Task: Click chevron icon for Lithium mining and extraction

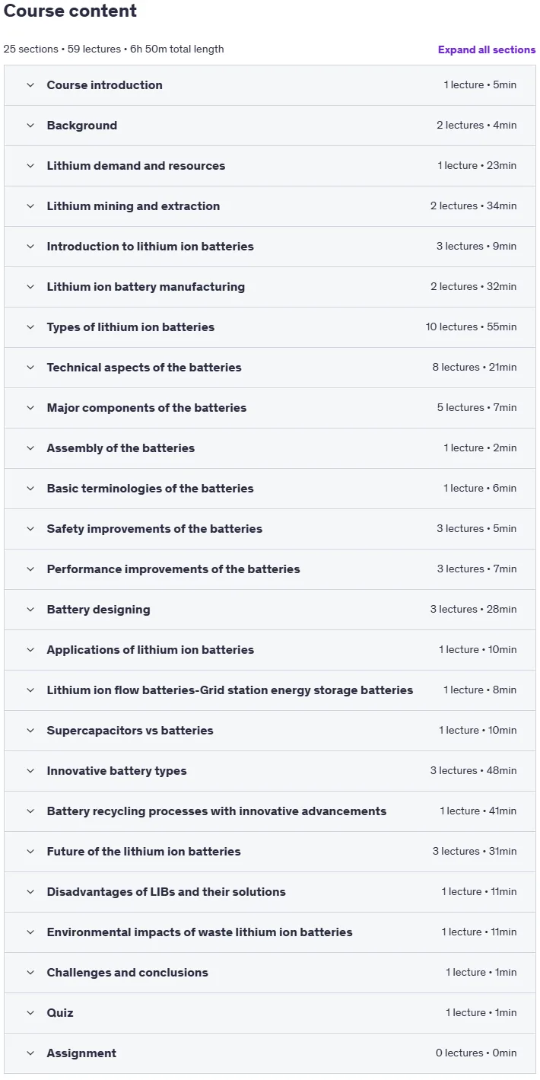Action: (x=30, y=206)
